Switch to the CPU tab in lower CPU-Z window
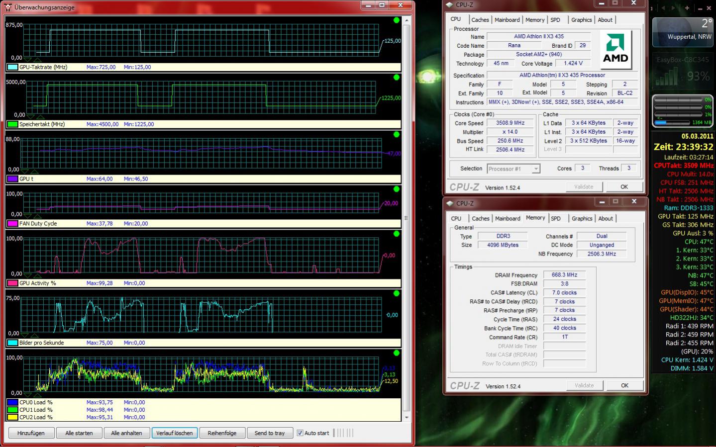 [x=456, y=218]
